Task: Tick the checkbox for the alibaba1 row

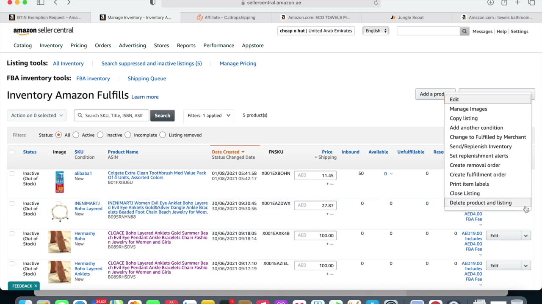Action: (x=12, y=174)
